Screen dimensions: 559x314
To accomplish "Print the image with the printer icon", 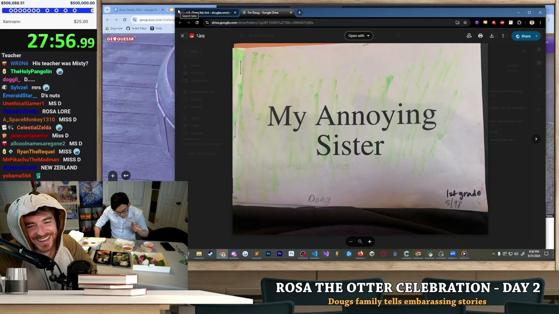I will tap(480, 36).
